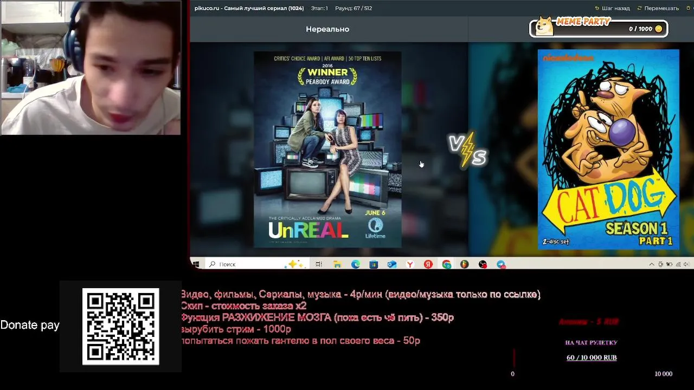Click the Нереально title header
The width and height of the screenshot is (694, 390).
(327, 29)
